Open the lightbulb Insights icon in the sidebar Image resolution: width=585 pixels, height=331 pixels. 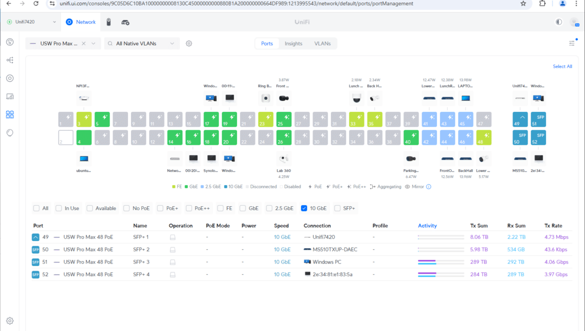pos(10,132)
